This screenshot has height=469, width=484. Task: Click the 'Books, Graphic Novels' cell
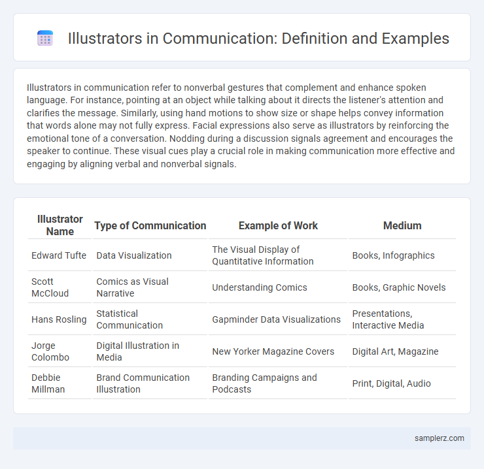(402, 287)
